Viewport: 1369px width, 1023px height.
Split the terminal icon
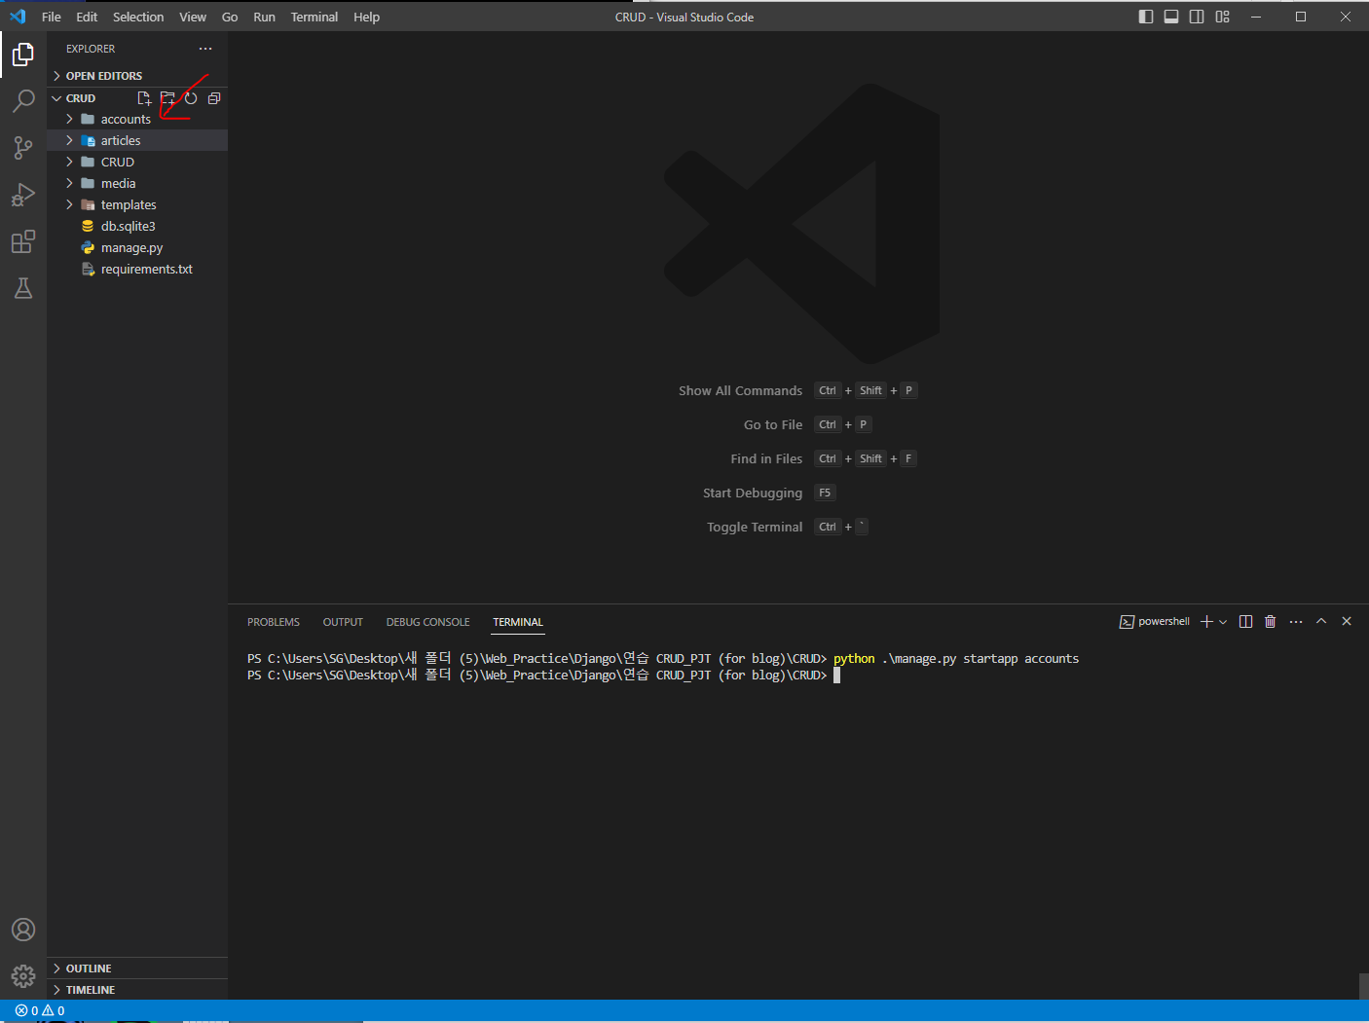pos(1245,622)
